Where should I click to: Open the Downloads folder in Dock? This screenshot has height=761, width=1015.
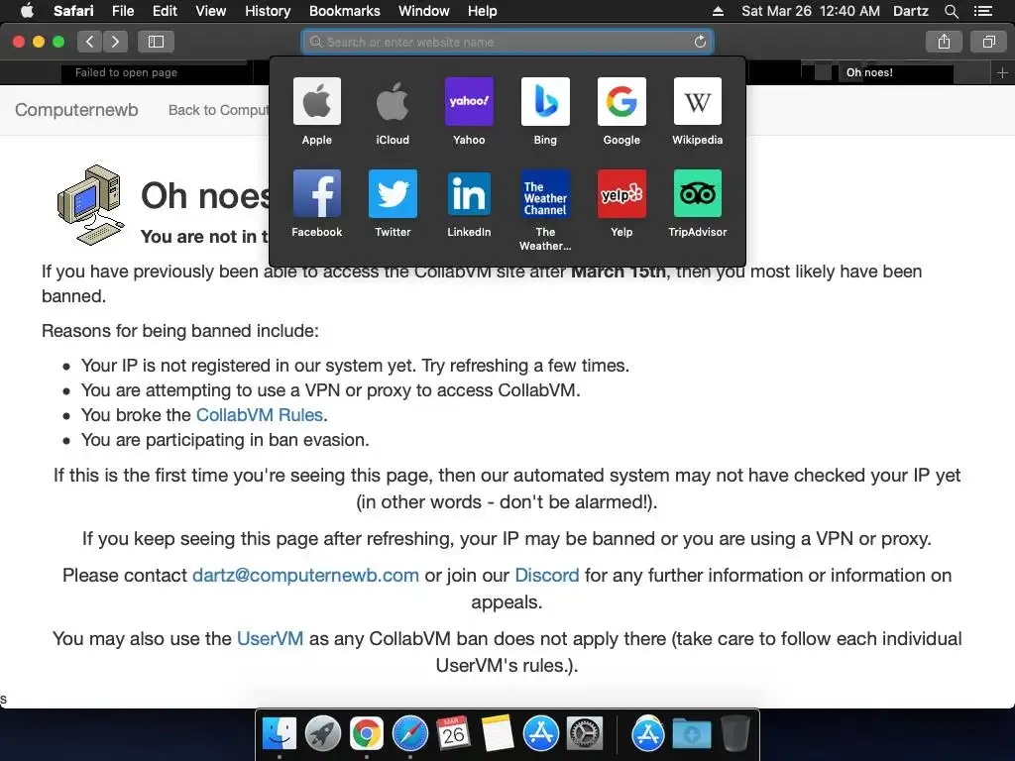[691, 734]
